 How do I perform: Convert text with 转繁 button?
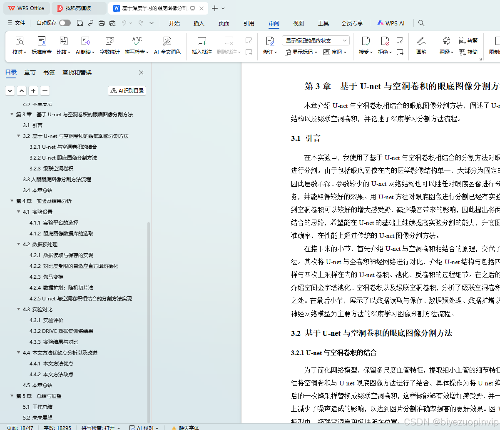(x=468, y=40)
